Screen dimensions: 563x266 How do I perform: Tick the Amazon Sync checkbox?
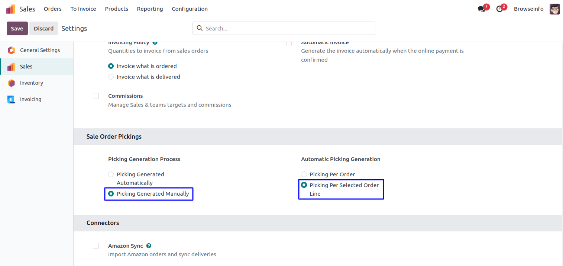pos(96,246)
